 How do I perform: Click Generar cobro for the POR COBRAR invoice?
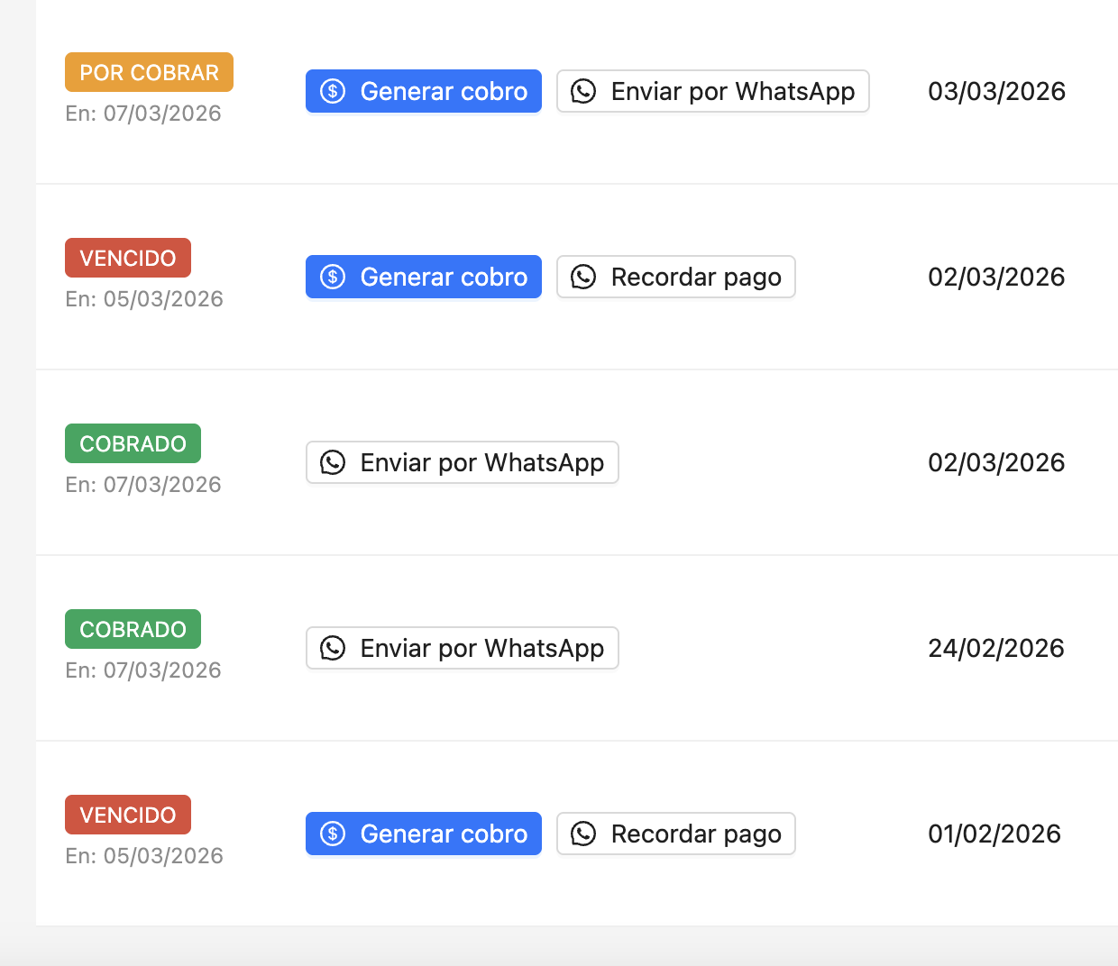click(424, 90)
